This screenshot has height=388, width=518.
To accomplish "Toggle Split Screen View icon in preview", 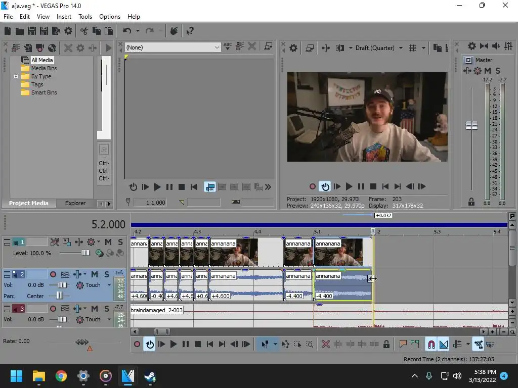I will pyautogui.click(x=339, y=48).
